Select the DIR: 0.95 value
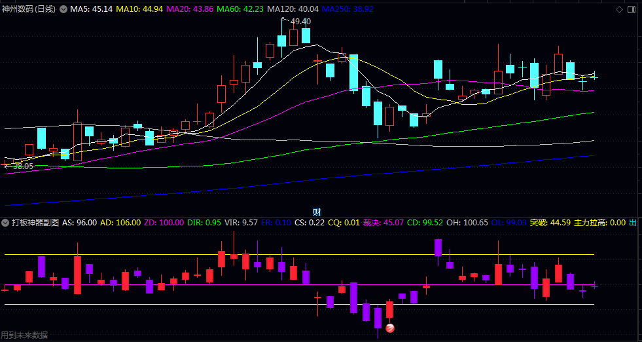 [204, 223]
